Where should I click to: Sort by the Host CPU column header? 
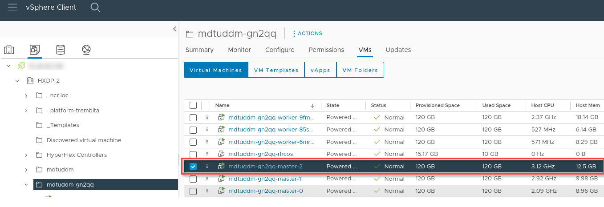[543, 106]
